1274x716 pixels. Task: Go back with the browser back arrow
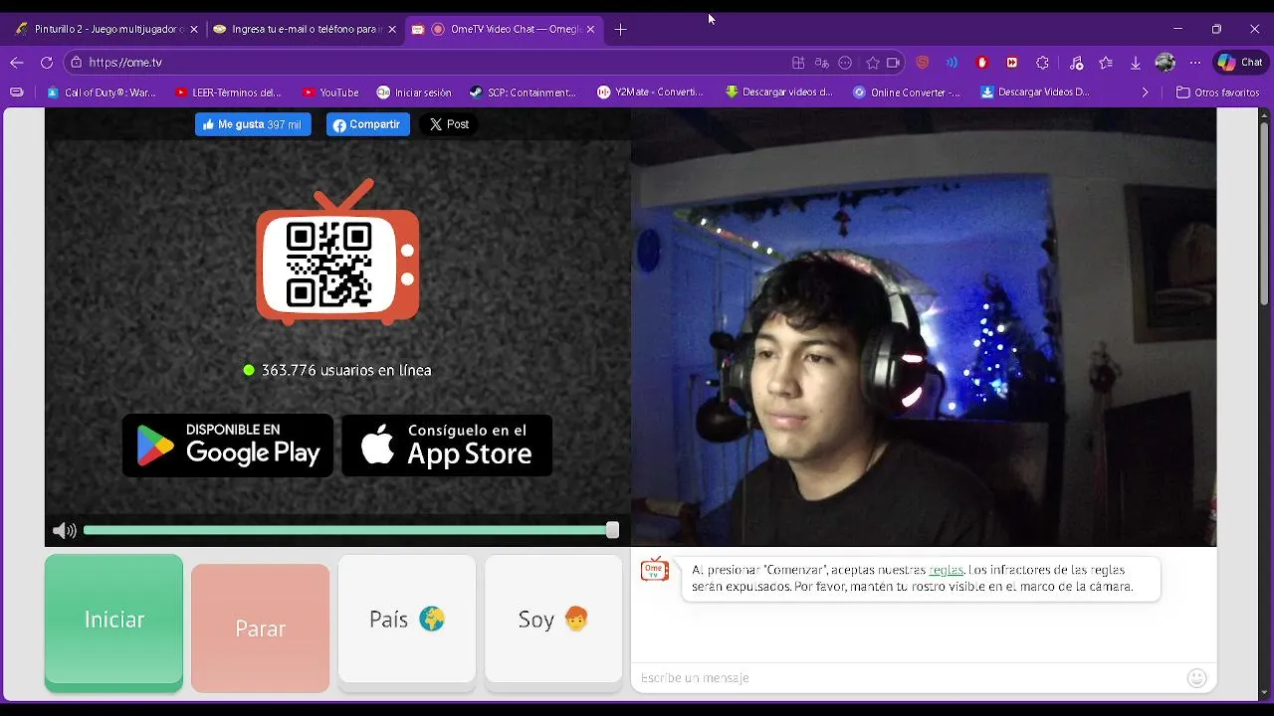(17, 63)
